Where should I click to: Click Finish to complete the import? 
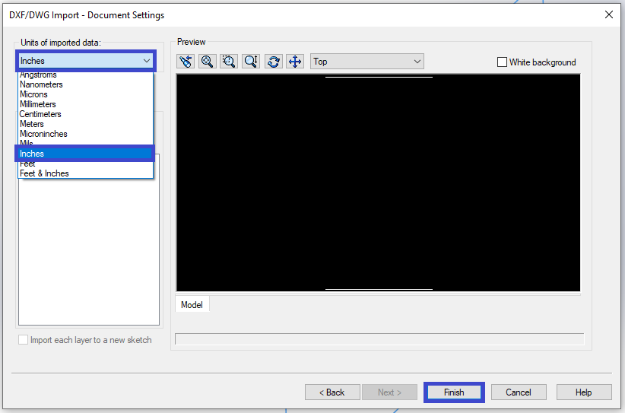454,392
